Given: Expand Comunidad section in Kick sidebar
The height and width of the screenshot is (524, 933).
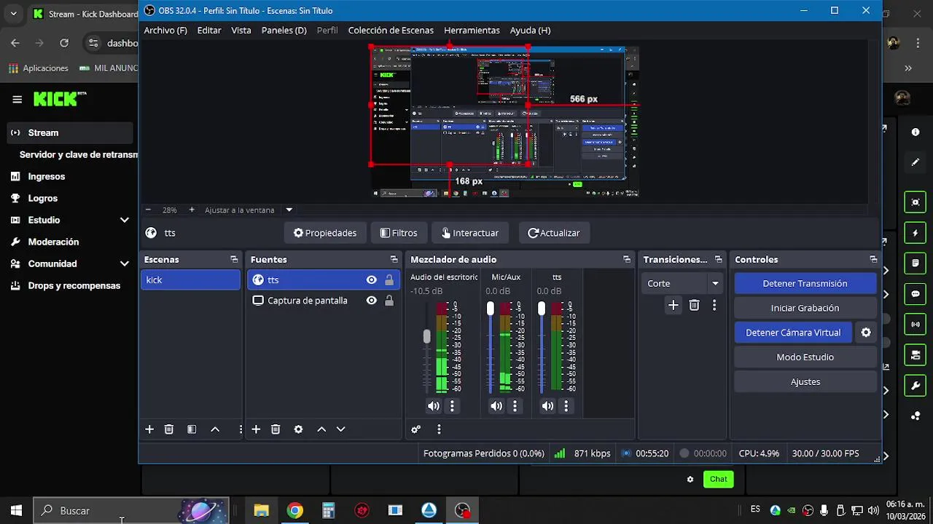Looking at the screenshot, I should pos(125,263).
